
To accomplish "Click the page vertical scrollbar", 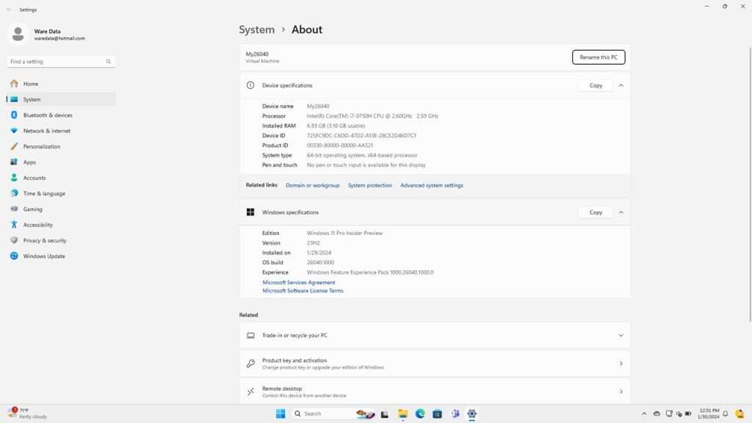I will pos(750,184).
